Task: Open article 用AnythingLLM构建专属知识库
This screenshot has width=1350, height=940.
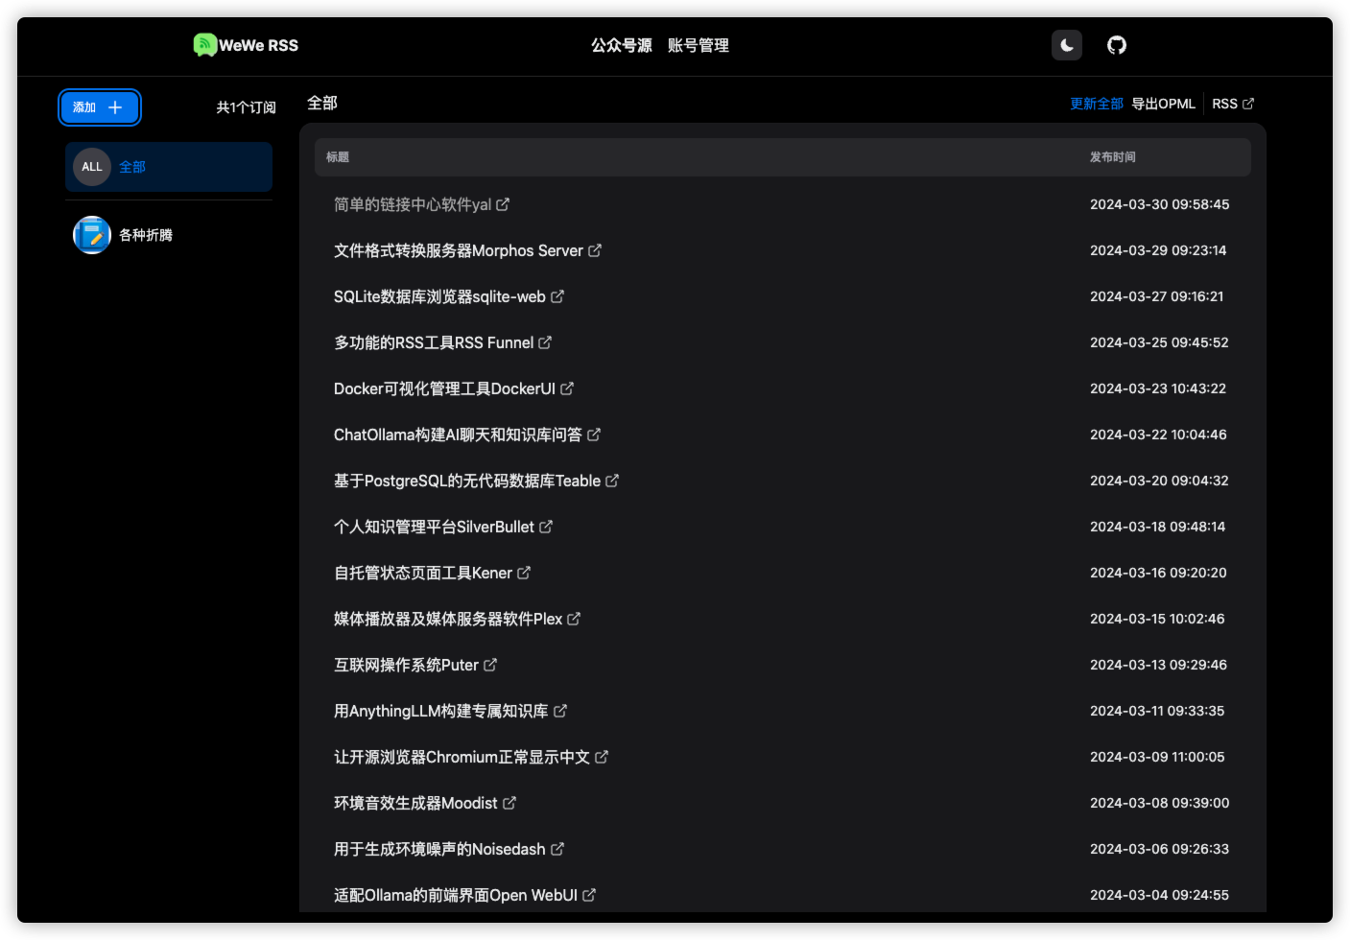Action: 441,711
